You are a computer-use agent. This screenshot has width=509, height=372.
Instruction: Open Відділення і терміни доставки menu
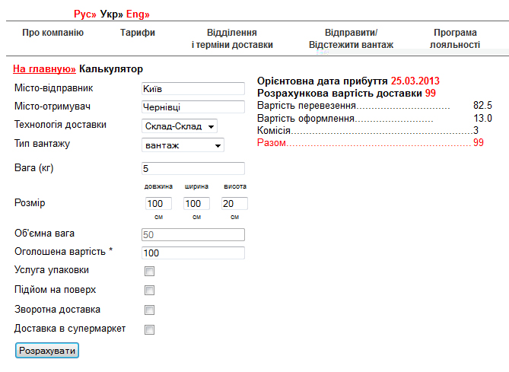click(231, 39)
